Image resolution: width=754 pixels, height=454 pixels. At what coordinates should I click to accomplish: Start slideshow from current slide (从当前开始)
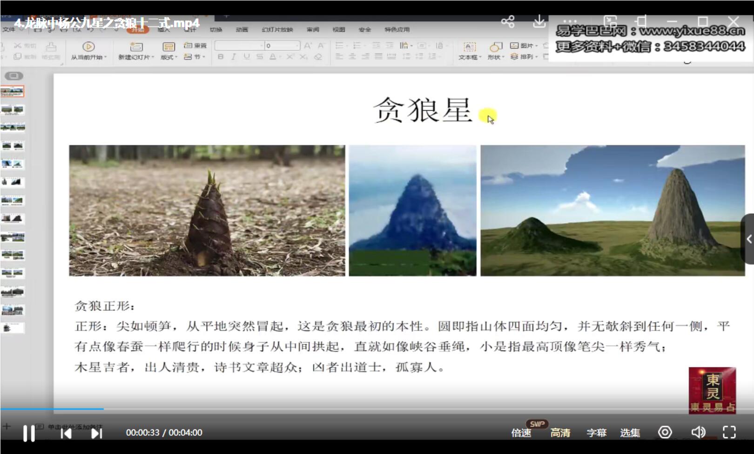tap(88, 50)
